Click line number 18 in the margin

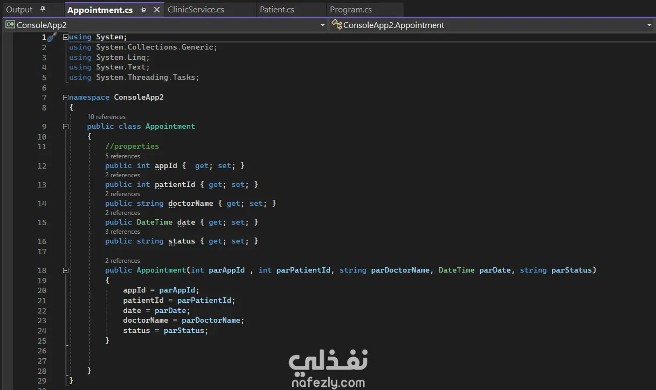[x=42, y=270]
